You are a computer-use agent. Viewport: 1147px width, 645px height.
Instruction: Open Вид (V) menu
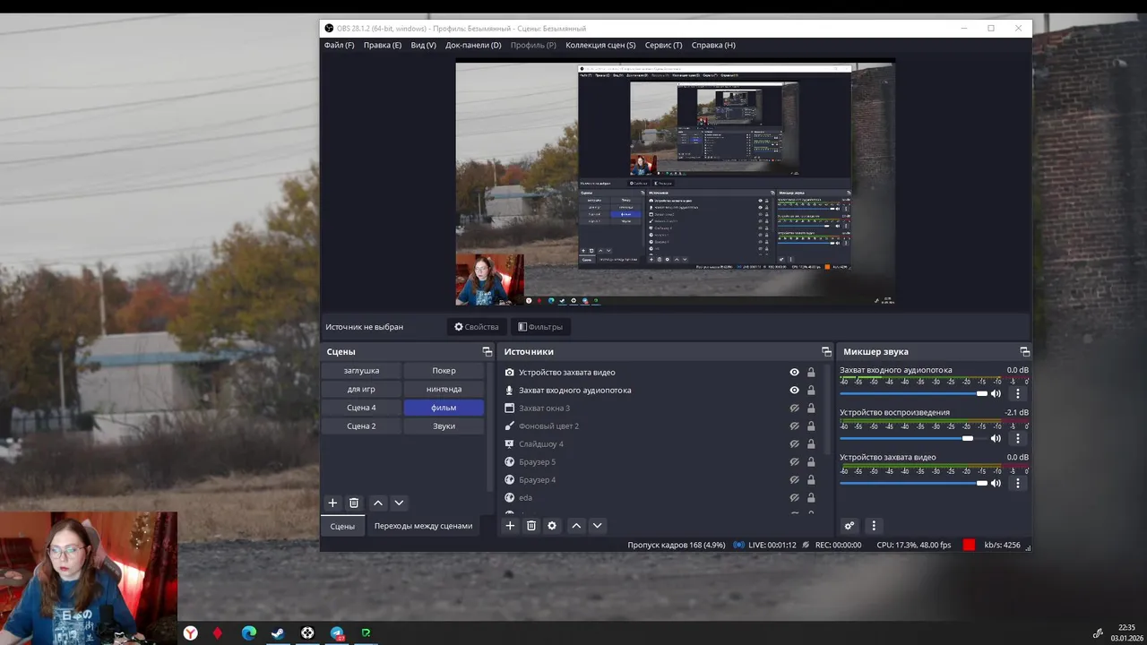[423, 45]
